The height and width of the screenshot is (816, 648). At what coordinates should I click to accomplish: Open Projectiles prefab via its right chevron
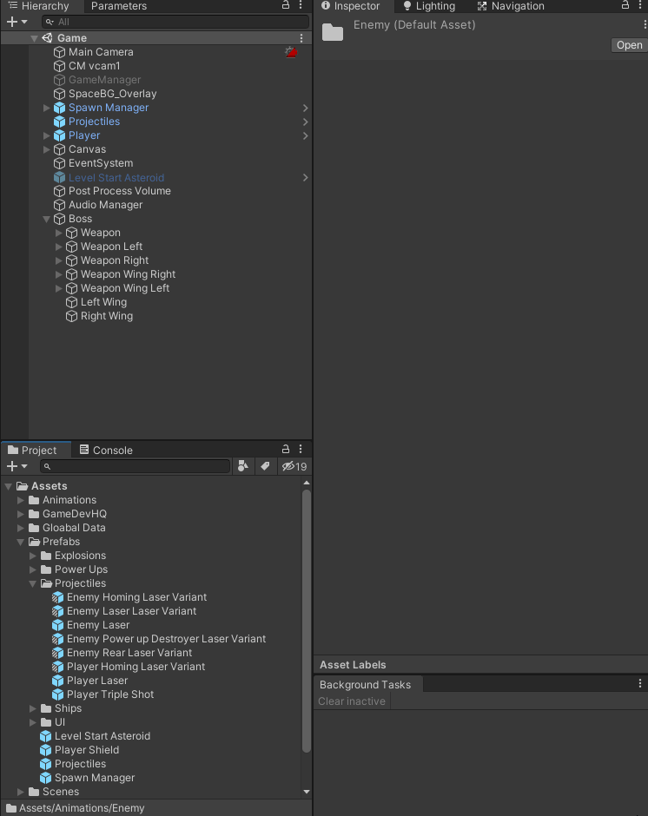point(305,122)
